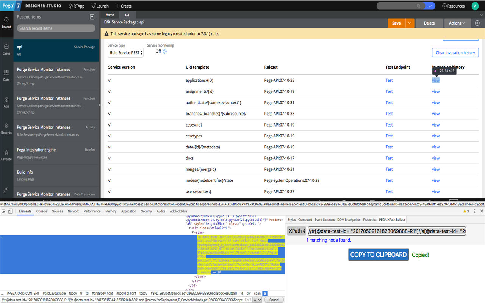Close the rule form with the X circle
Image resolution: width=485 pixels, height=303 pixels.
pos(477,23)
